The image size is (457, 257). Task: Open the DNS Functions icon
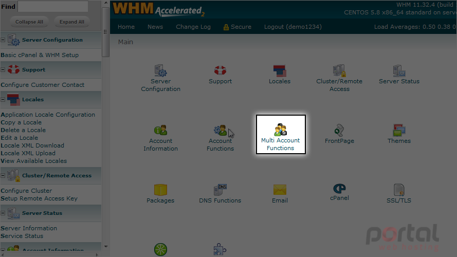220,190
